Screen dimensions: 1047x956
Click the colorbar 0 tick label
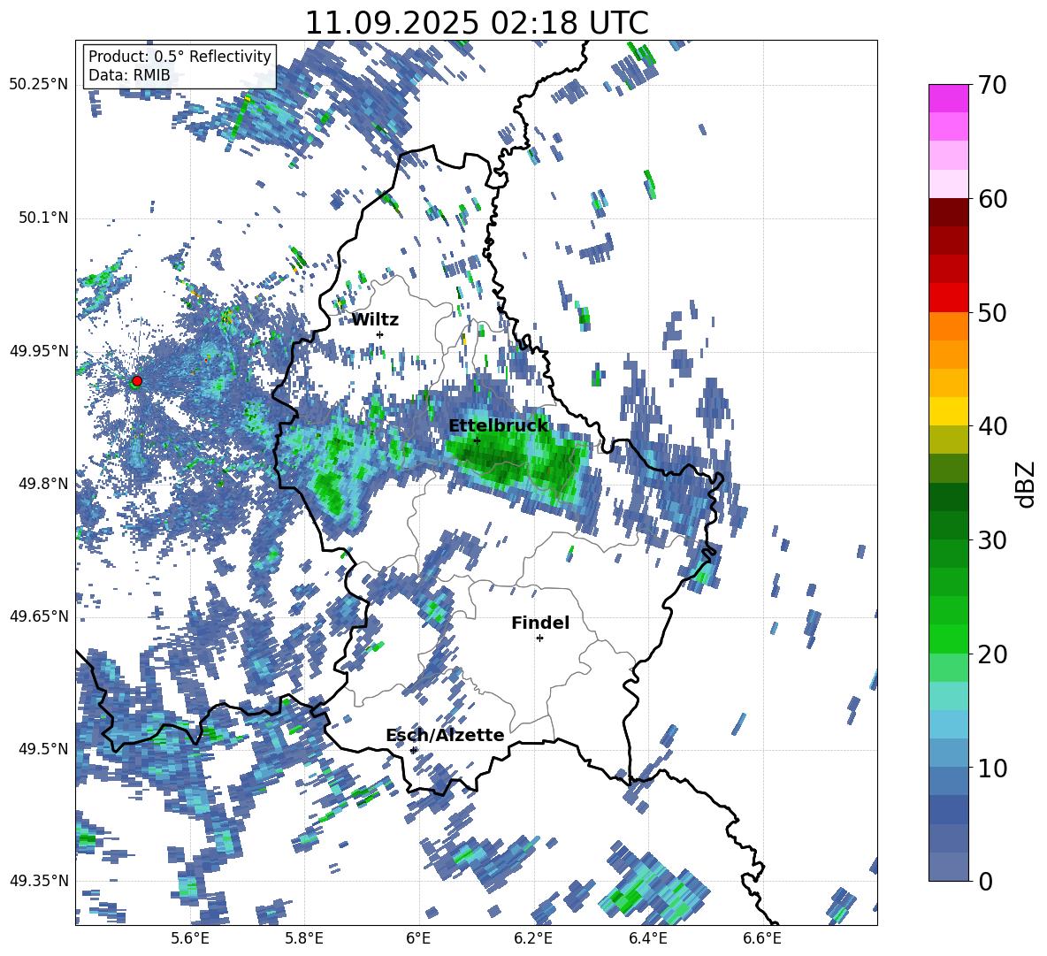tap(985, 881)
